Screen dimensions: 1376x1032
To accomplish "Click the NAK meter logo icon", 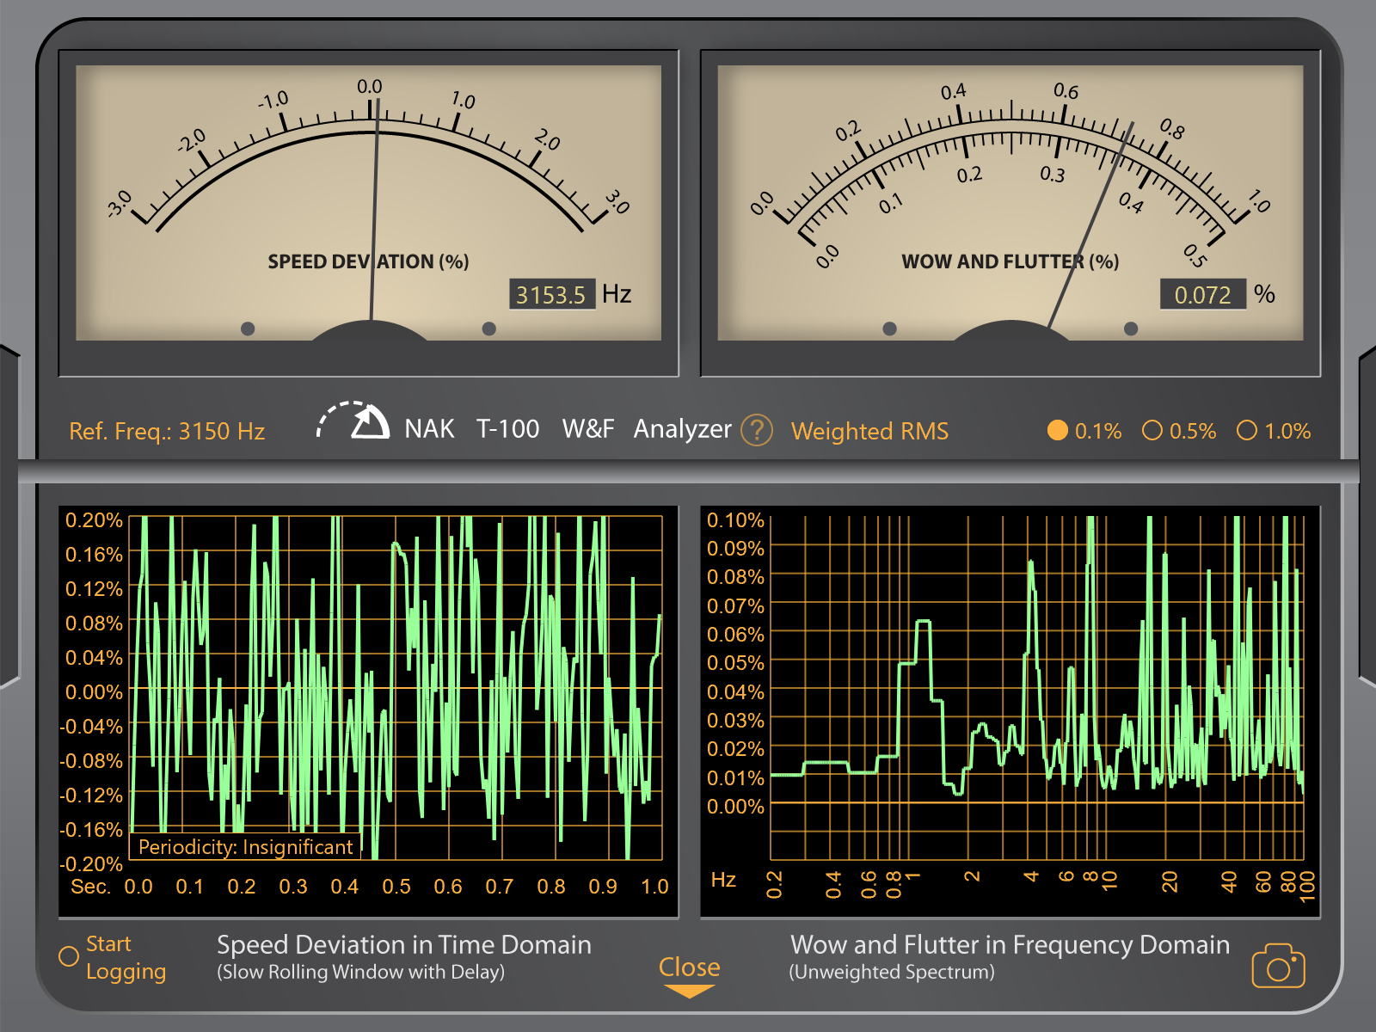I will tap(353, 421).
